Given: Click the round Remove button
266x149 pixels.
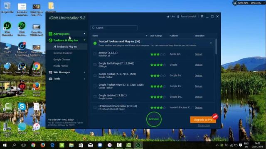Looking at the screenshot, I should pos(154,119).
